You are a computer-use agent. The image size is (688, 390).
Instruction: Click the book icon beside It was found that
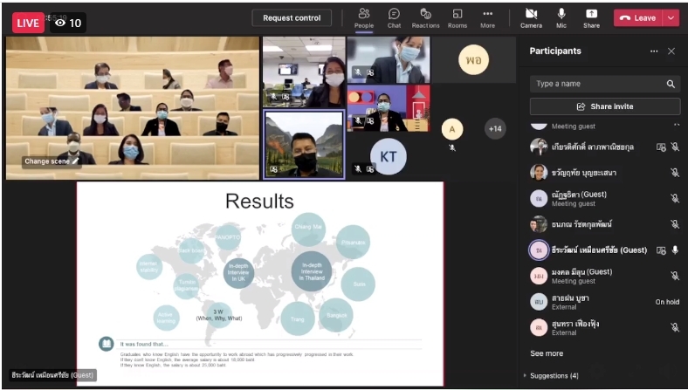[107, 344]
